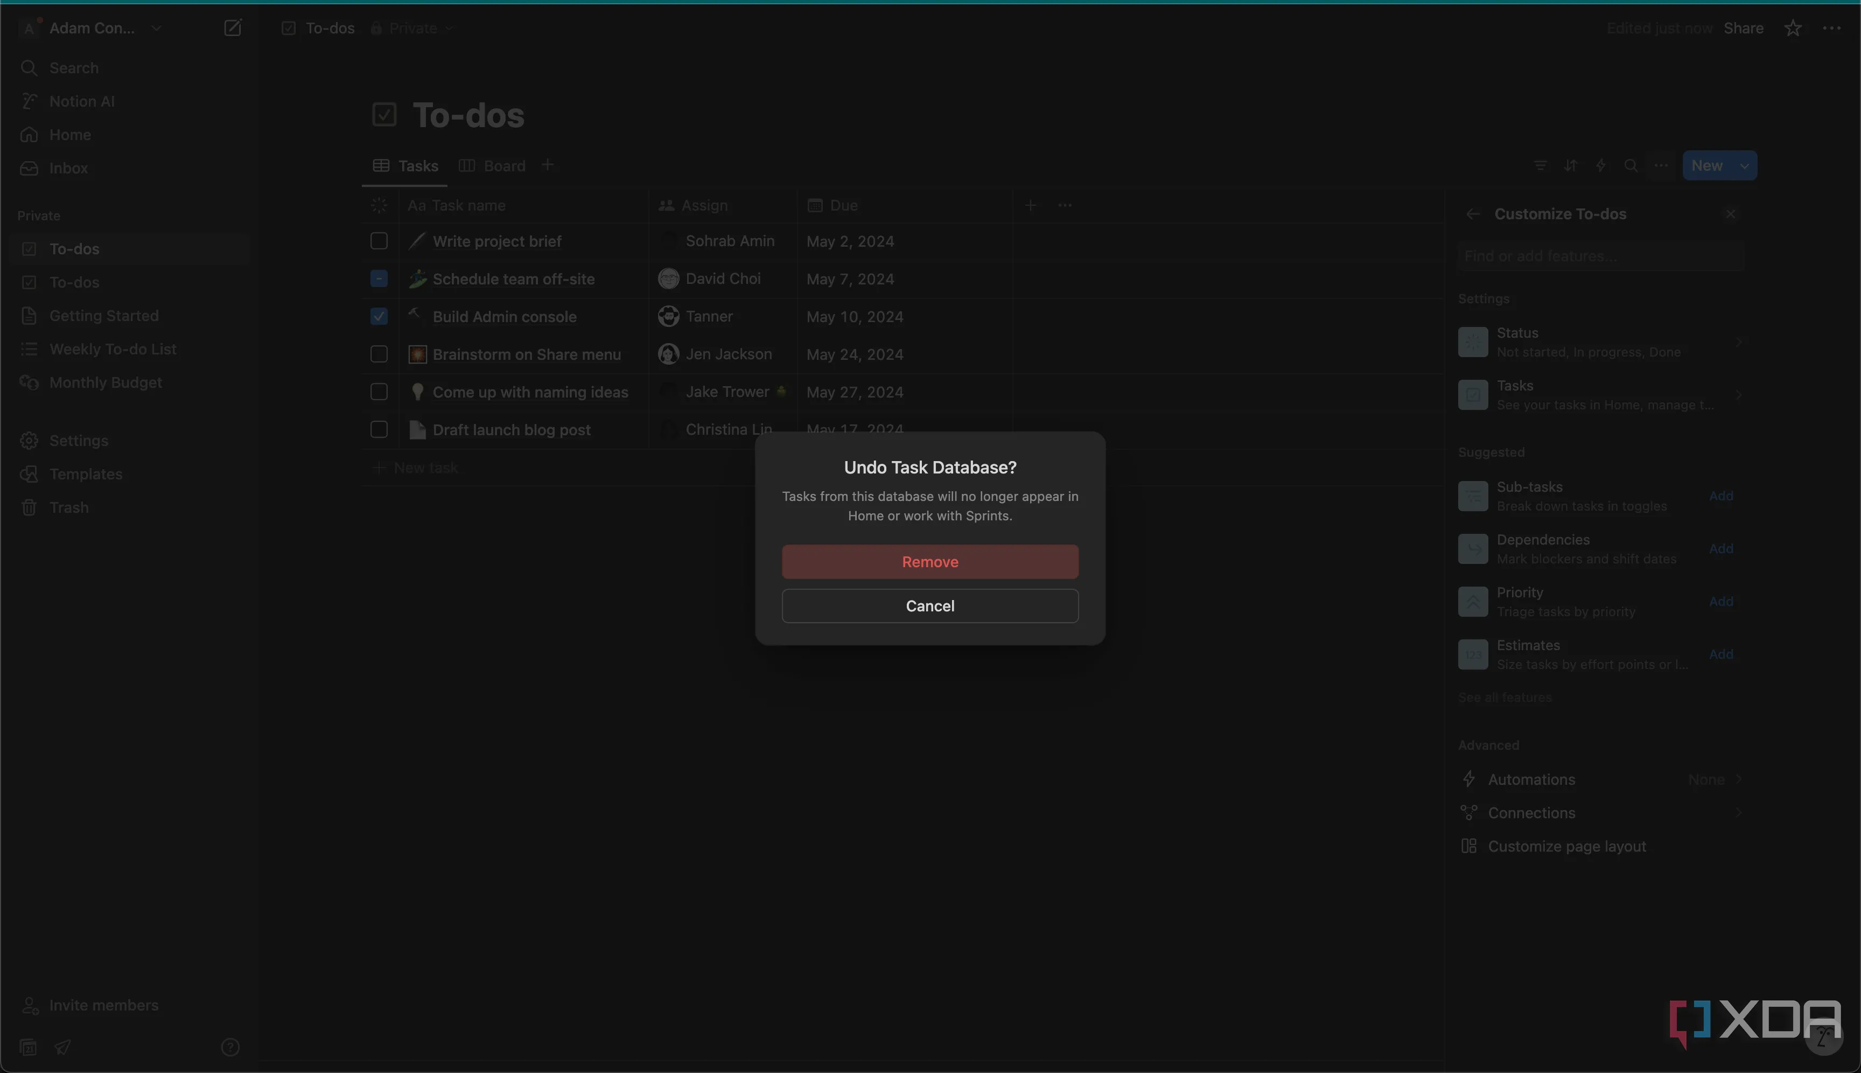Expand the Tasks setting

[1600, 395]
